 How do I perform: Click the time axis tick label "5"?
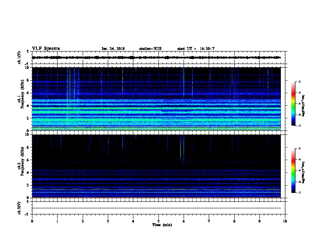[x=158, y=221]
